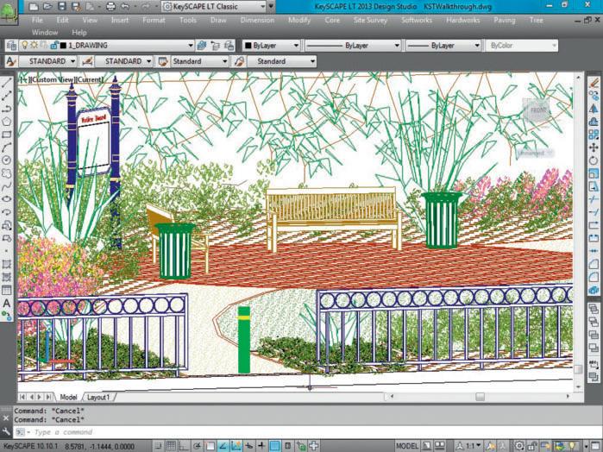603x452 pixels.
Task: Click the Text Style icon
Action: (11, 61)
